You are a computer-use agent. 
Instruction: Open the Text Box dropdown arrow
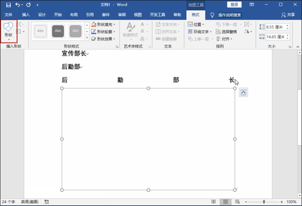click(x=24, y=32)
